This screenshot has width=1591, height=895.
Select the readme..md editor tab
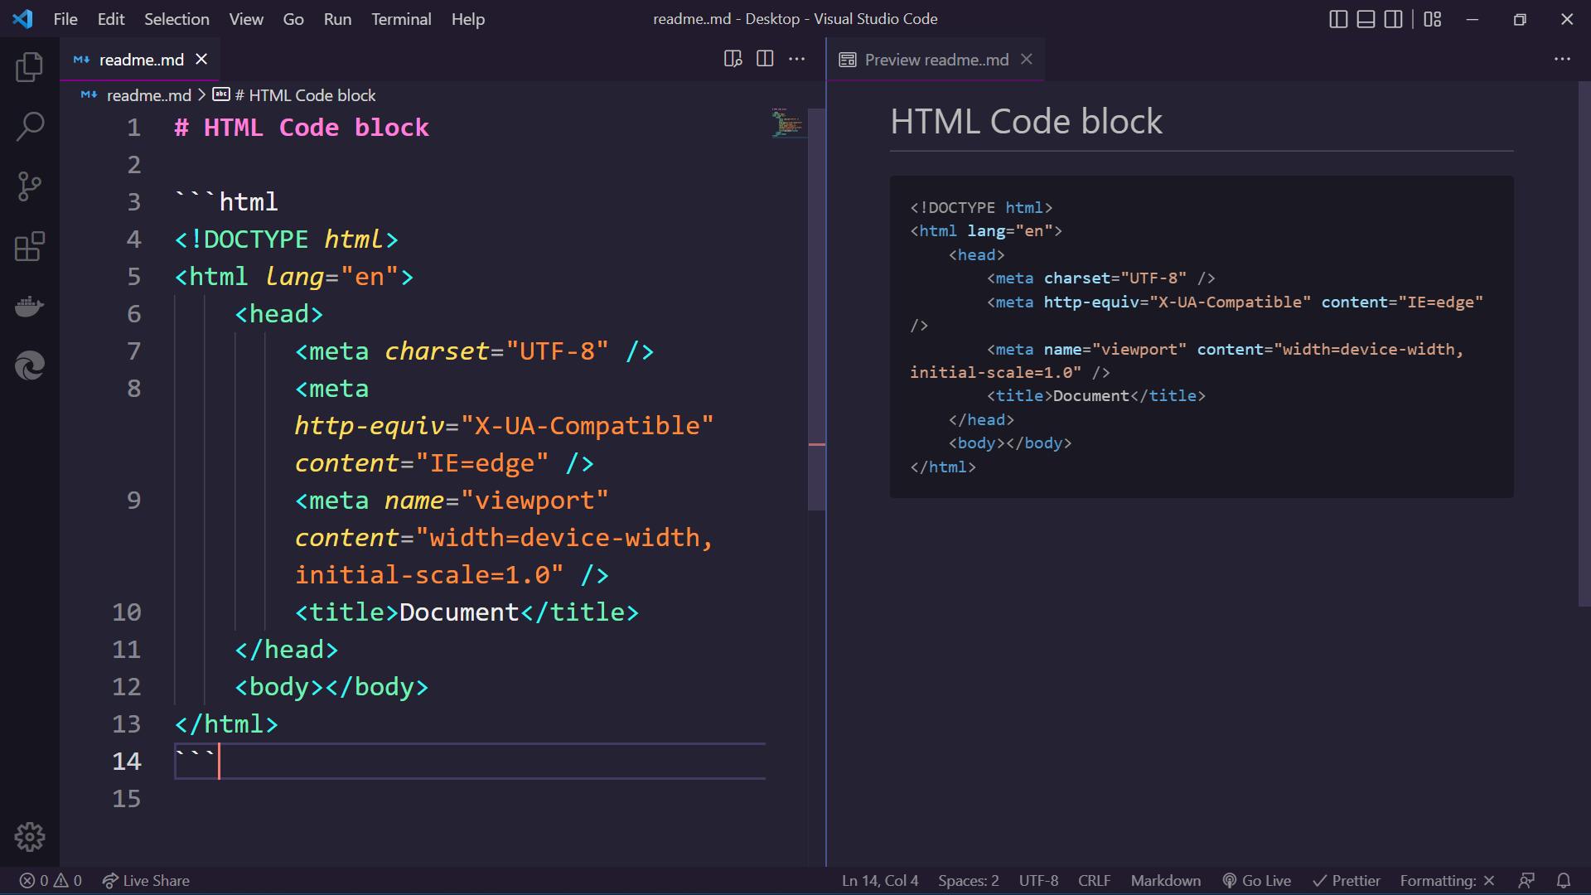coord(139,59)
